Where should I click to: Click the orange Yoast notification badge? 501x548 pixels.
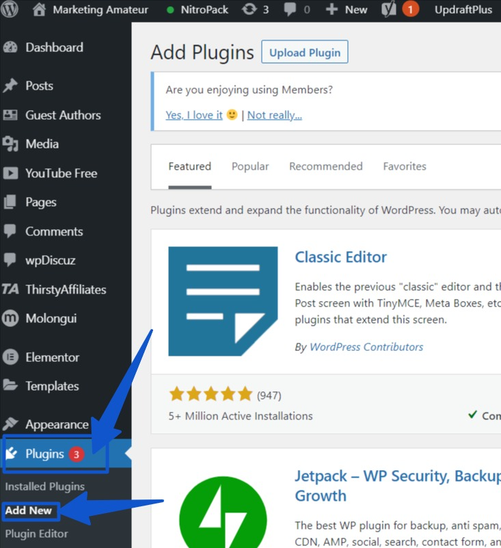tap(410, 10)
